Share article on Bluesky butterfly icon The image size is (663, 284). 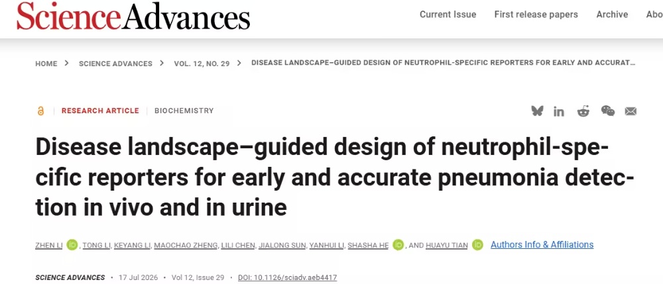538,111
